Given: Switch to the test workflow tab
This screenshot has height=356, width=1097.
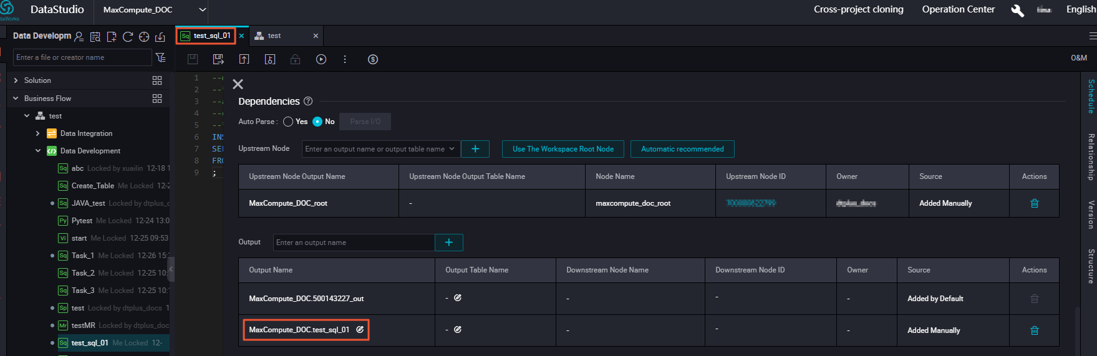Looking at the screenshot, I should [274, 36].
